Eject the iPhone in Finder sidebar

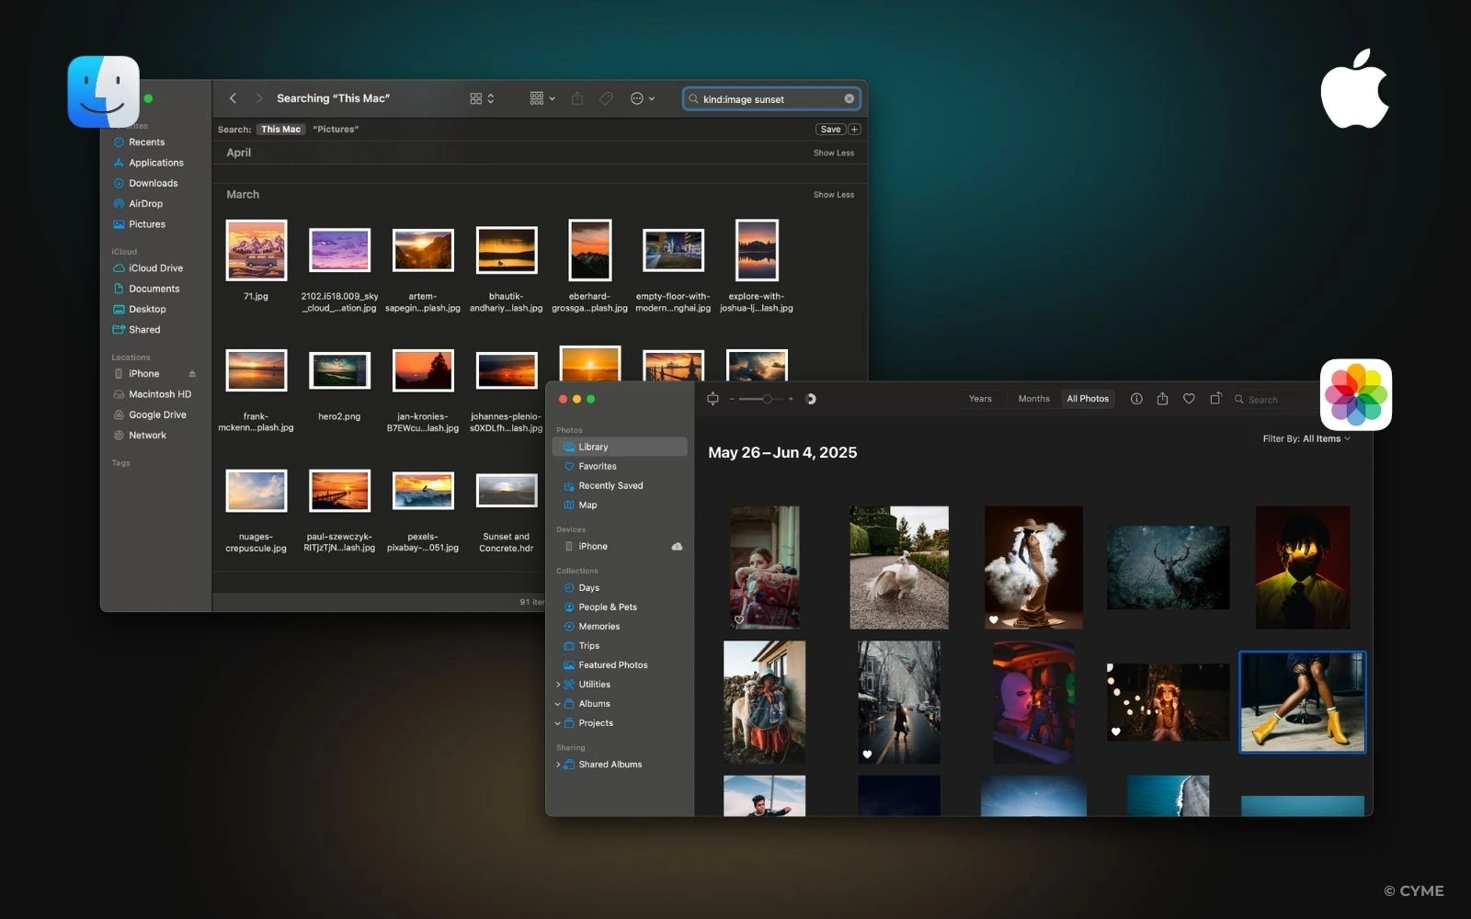(192, 374)
